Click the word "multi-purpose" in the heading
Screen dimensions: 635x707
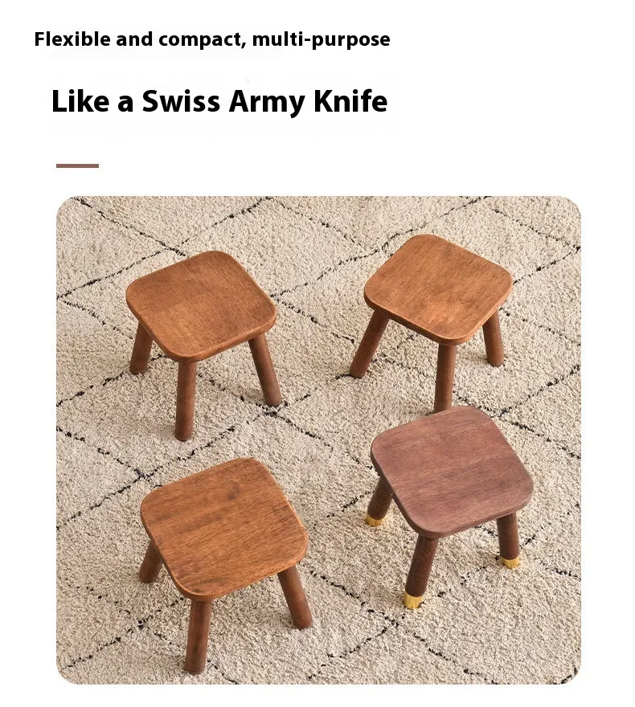pos(321,39)
